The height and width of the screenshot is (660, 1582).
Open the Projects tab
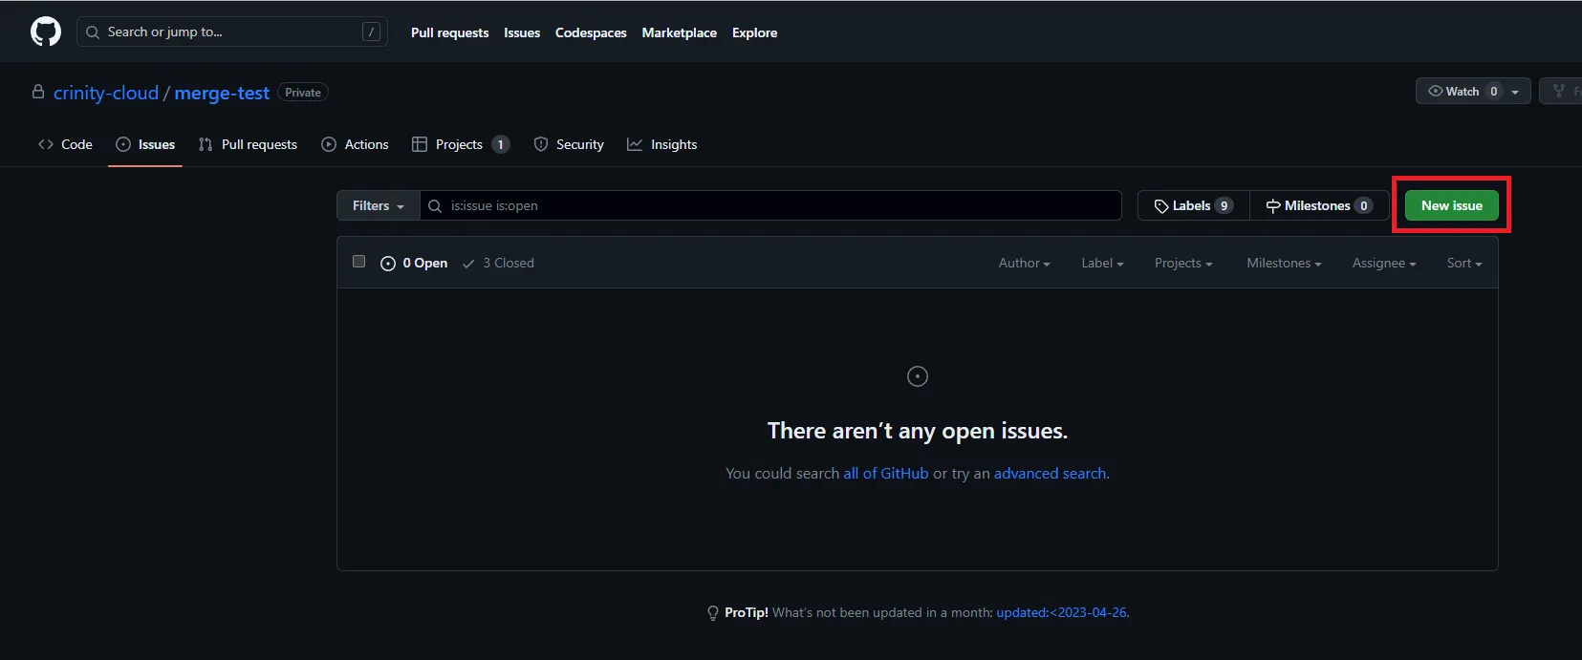(x=460, y=144)
